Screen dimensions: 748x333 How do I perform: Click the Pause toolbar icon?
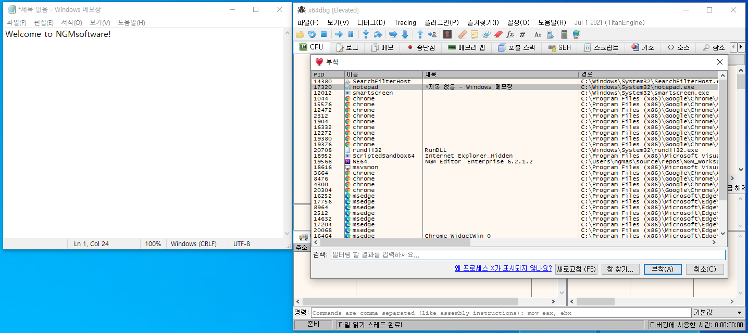click(351, 34)
